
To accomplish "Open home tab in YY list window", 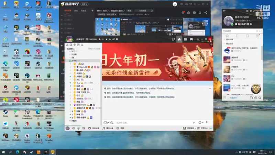I will (227, 36).
